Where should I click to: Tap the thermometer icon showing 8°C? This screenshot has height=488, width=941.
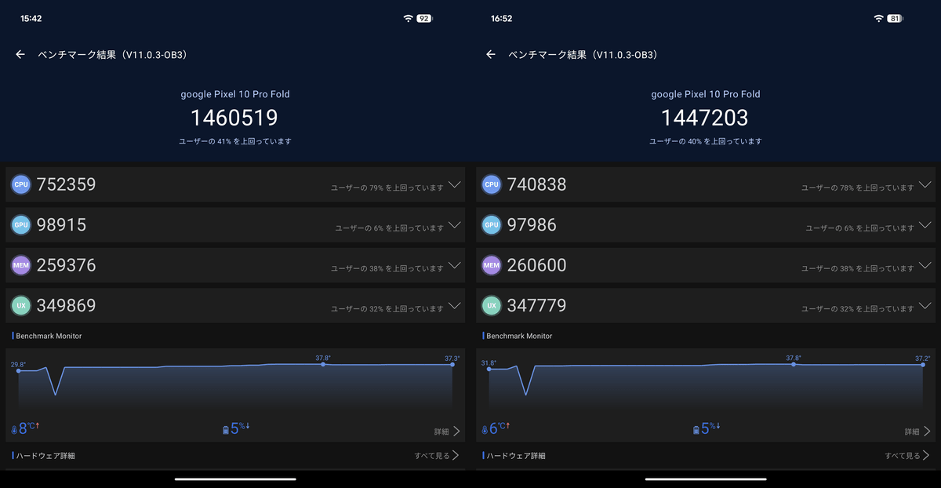[14, 430]
